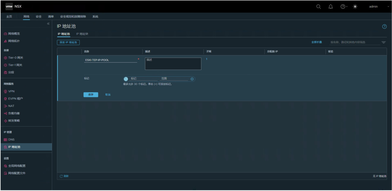Open the notifications bell
The width and height of the screenshot is (392, 191).
click(x=331, y=7)
